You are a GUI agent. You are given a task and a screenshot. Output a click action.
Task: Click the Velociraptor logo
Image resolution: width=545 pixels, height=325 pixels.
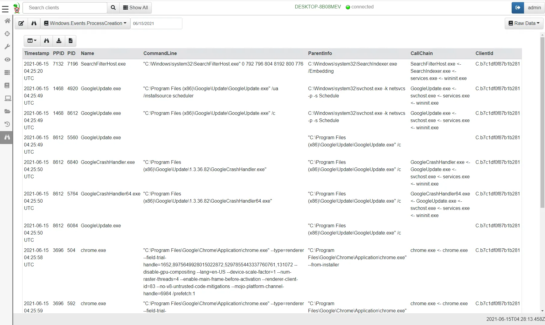pos(17,8)
